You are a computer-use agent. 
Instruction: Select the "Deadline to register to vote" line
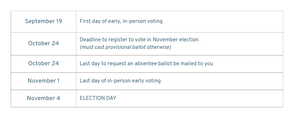(139, 40)
